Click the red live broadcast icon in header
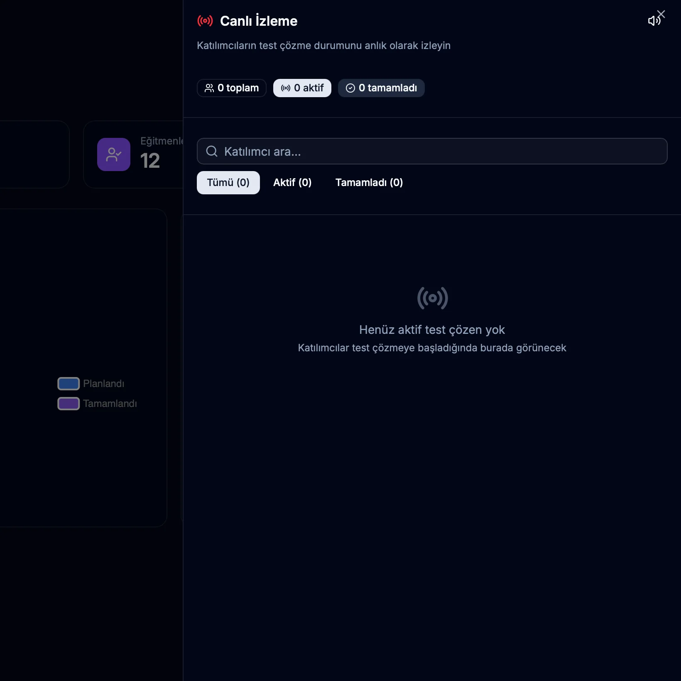Screen dimensions: 681x681 [x=205, y=21]
